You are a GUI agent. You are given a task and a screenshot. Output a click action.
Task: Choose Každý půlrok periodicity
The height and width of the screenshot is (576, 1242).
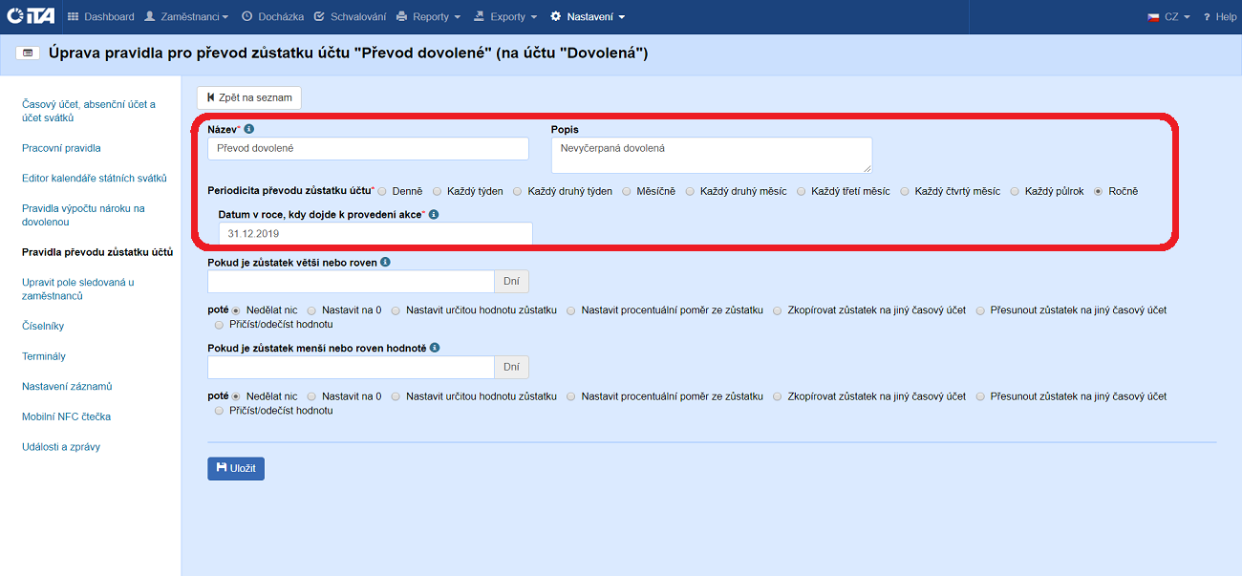click(x=1016, y=191)
